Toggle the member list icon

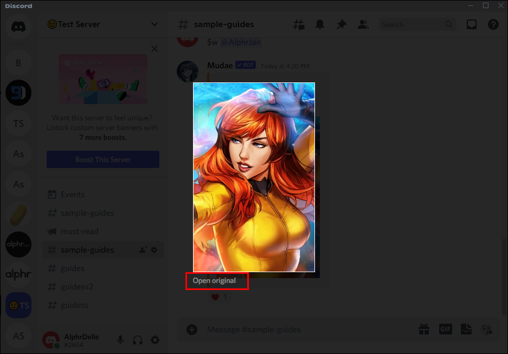[x=363, y=24]
